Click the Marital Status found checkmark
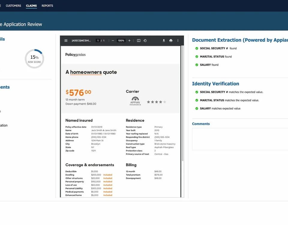 tap(196, 56)
